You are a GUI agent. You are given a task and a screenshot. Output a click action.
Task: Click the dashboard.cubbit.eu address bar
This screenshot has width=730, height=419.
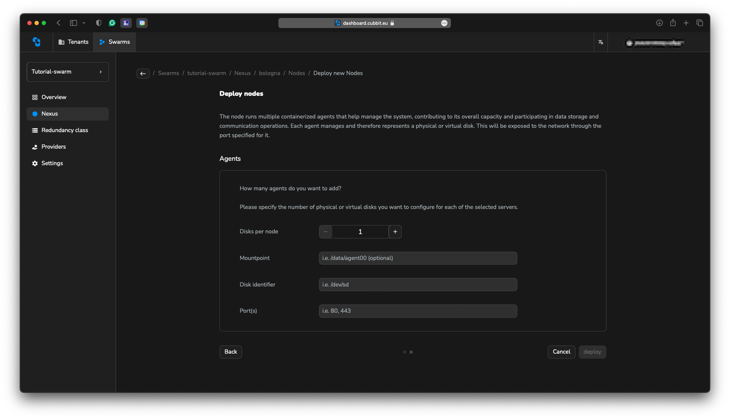(x=364, y=23)
